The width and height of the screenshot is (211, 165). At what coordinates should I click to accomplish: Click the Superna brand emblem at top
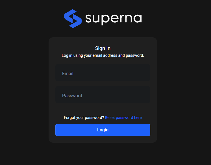tap(73, 19)
